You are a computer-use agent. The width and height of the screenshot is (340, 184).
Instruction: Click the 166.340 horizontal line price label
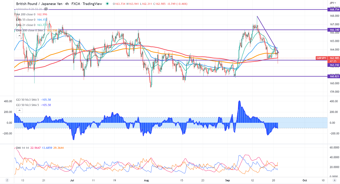pyautogui.click(x=334, y=30)
